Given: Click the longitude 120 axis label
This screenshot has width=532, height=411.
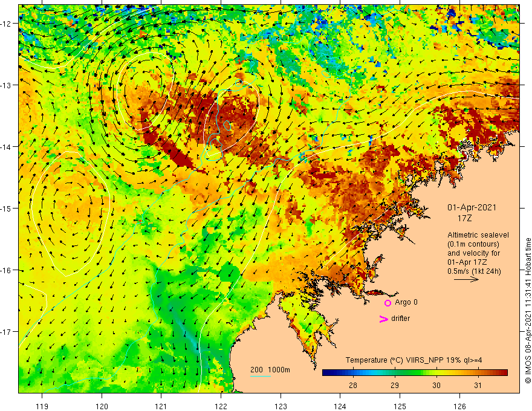Looking at the screenshot, I should [x=102, y=406].
